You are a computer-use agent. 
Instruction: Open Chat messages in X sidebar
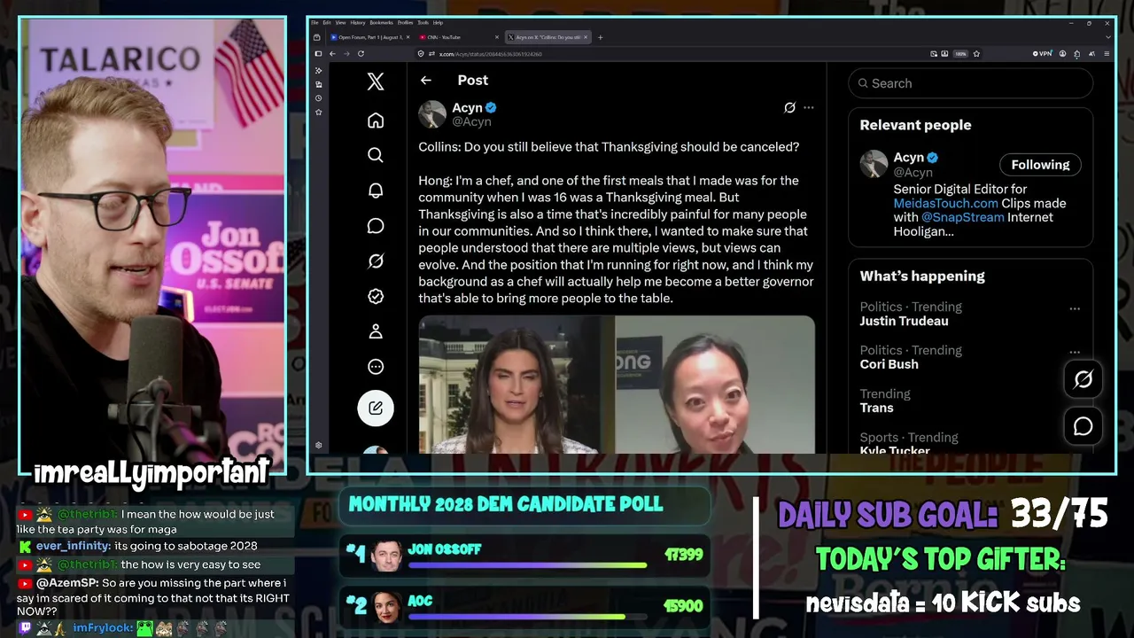[x=376, y=226]
